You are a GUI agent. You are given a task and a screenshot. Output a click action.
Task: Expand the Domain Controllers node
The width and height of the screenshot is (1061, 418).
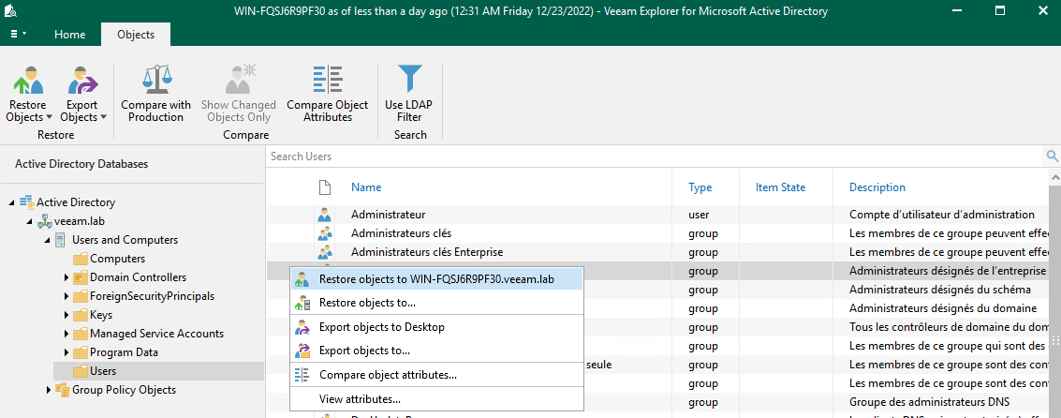pos(66,277)
